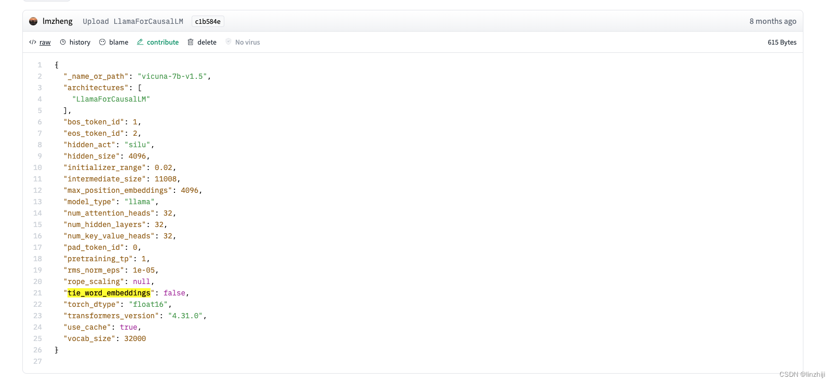Click the "LlamaForCausalLM" string in code
This screenshot has height=383, width=833.
(x=111, y=99)
